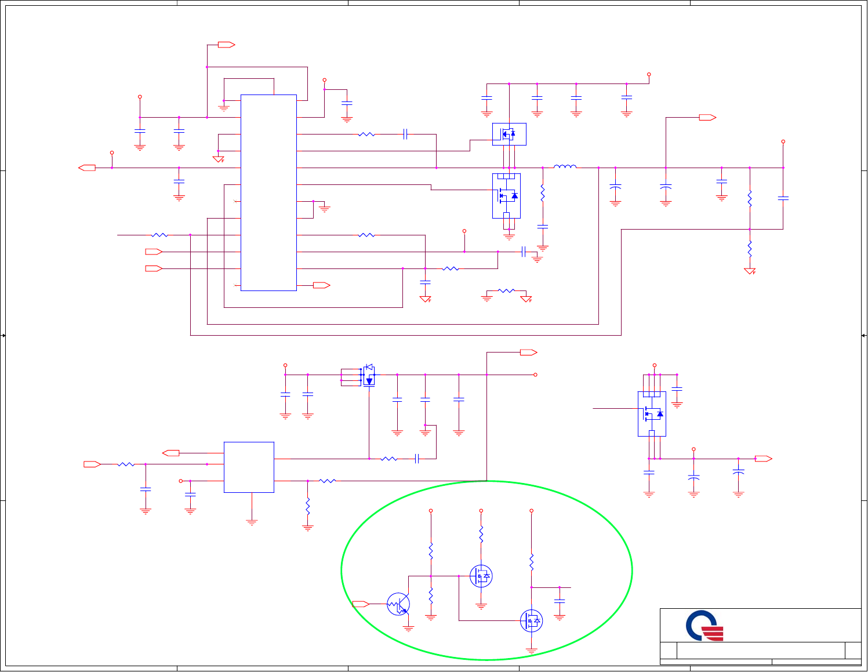
Task: Click the output port at the far right of the bottom rail
Action: 764,459
